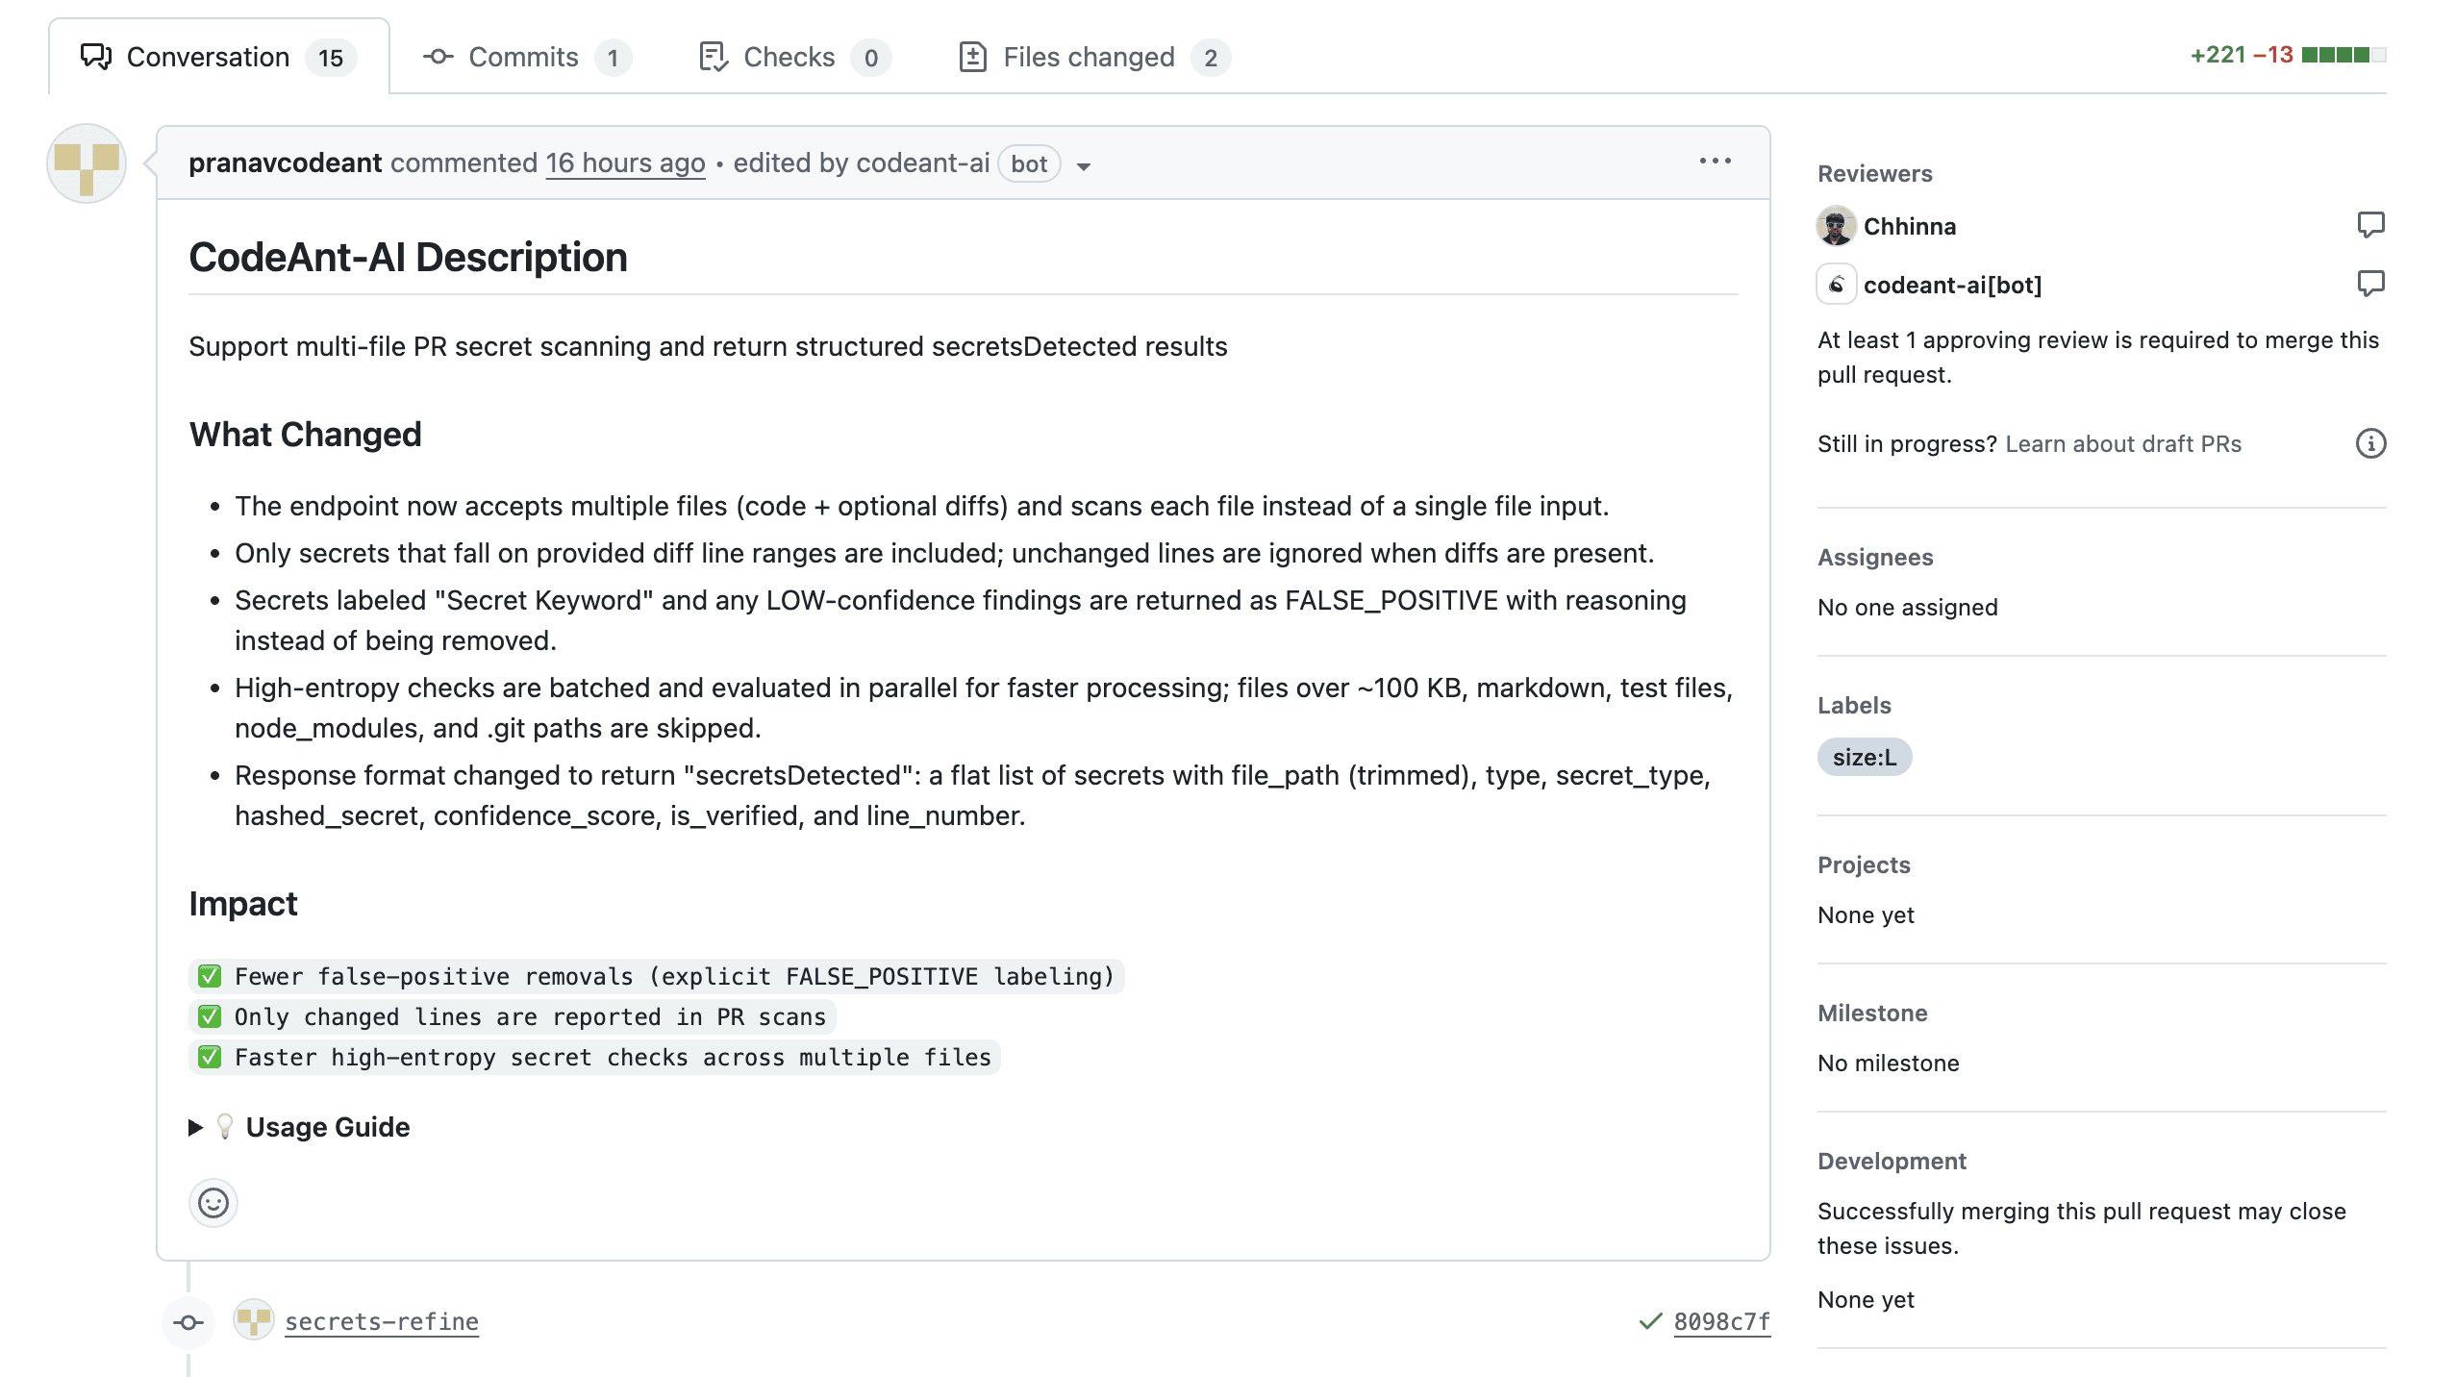The height and width of the screenshot is (1377, 2456).
Task: Click the add emoji reaction smiley icon
Action: pos(213,1203)
